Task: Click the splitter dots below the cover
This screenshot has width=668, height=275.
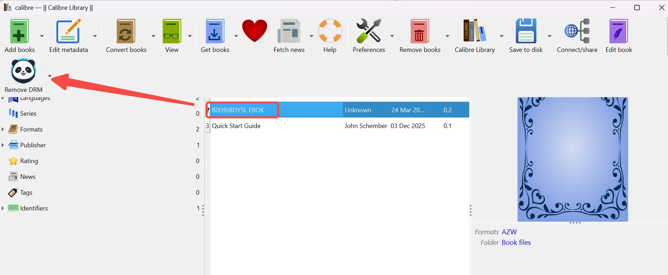Action: pyautogui.click(x=575, y=223)
